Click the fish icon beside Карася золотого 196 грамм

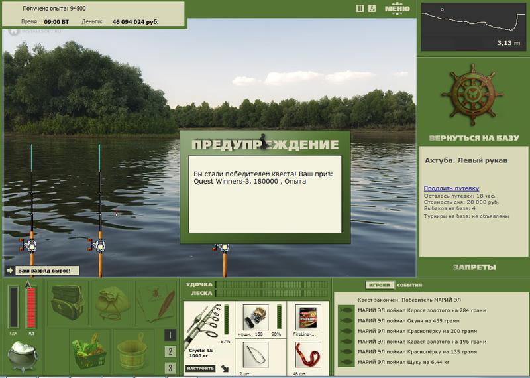coord(346,342)
